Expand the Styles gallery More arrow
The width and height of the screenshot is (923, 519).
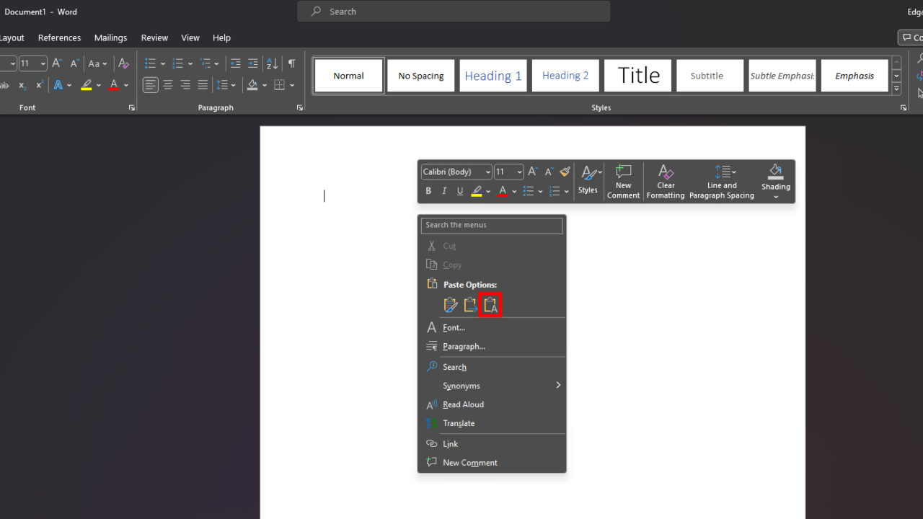point(896,89)
